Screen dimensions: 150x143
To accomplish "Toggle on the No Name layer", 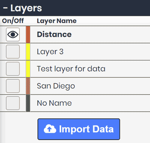I will point(13,103).
